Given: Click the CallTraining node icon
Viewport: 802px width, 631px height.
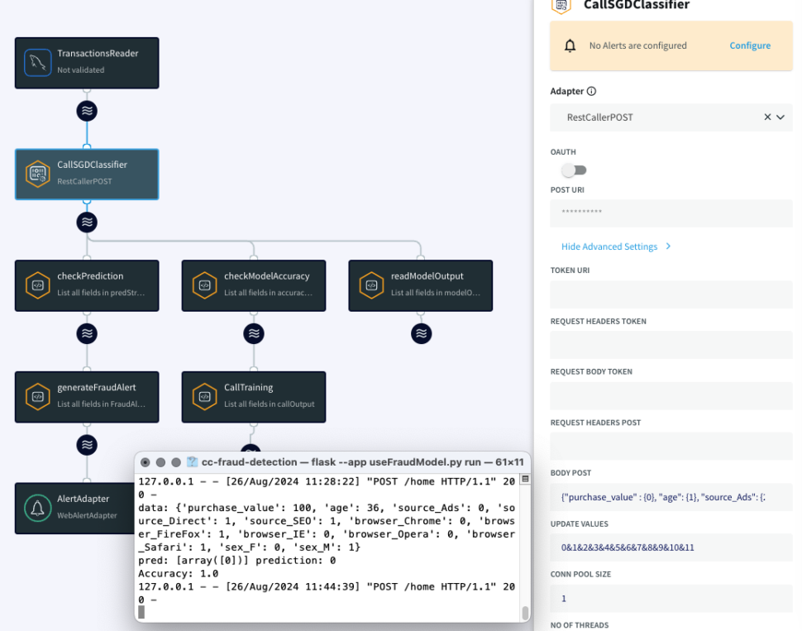Looking at the screenshot, I should coord(205,396).
